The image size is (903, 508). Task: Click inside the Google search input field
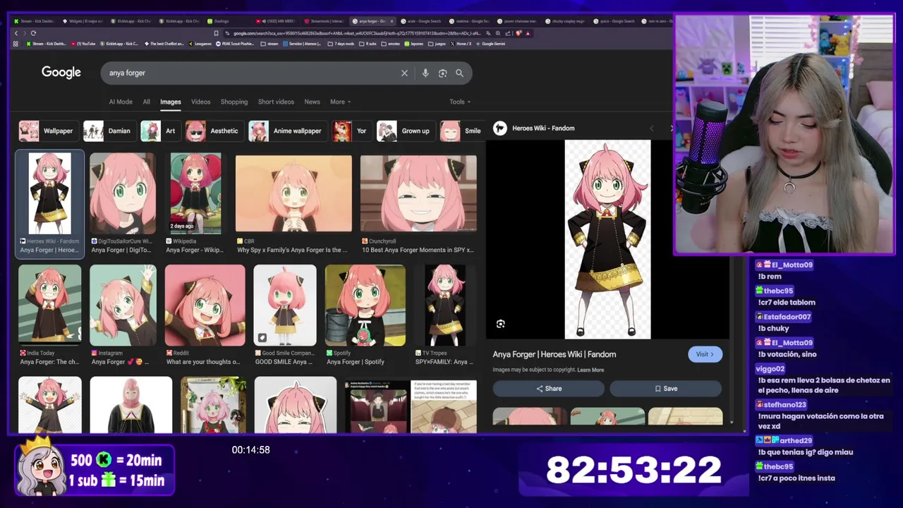(x=250, y=73)
